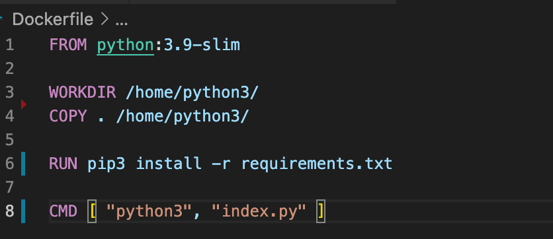Image resolution: width=553 pixels, height=239 pixels.
Task: Click the -r flag in pip3 command
Action: click(x=221, y=164)
